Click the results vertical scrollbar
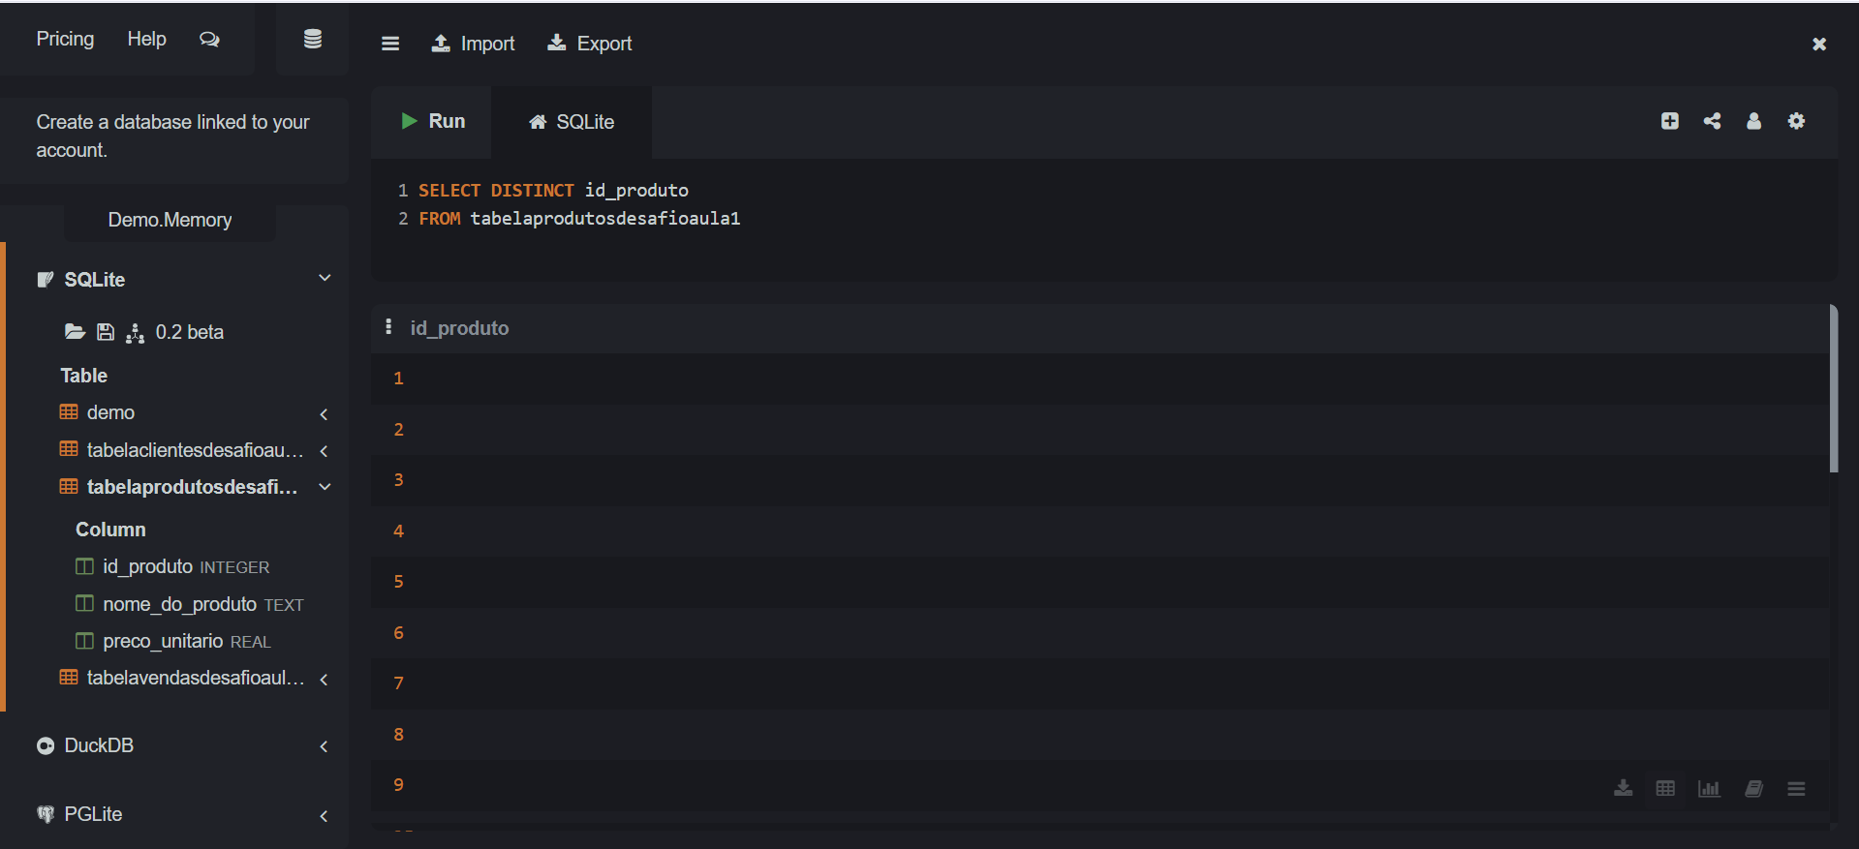Screen dimensions: 1859x849 (x=1833, y=388)
